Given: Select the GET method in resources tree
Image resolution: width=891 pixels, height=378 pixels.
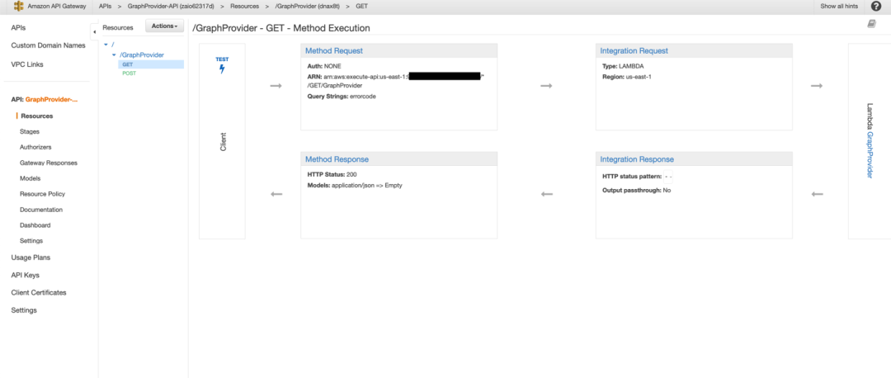Looking at the screenshot, I should point(128,64).
